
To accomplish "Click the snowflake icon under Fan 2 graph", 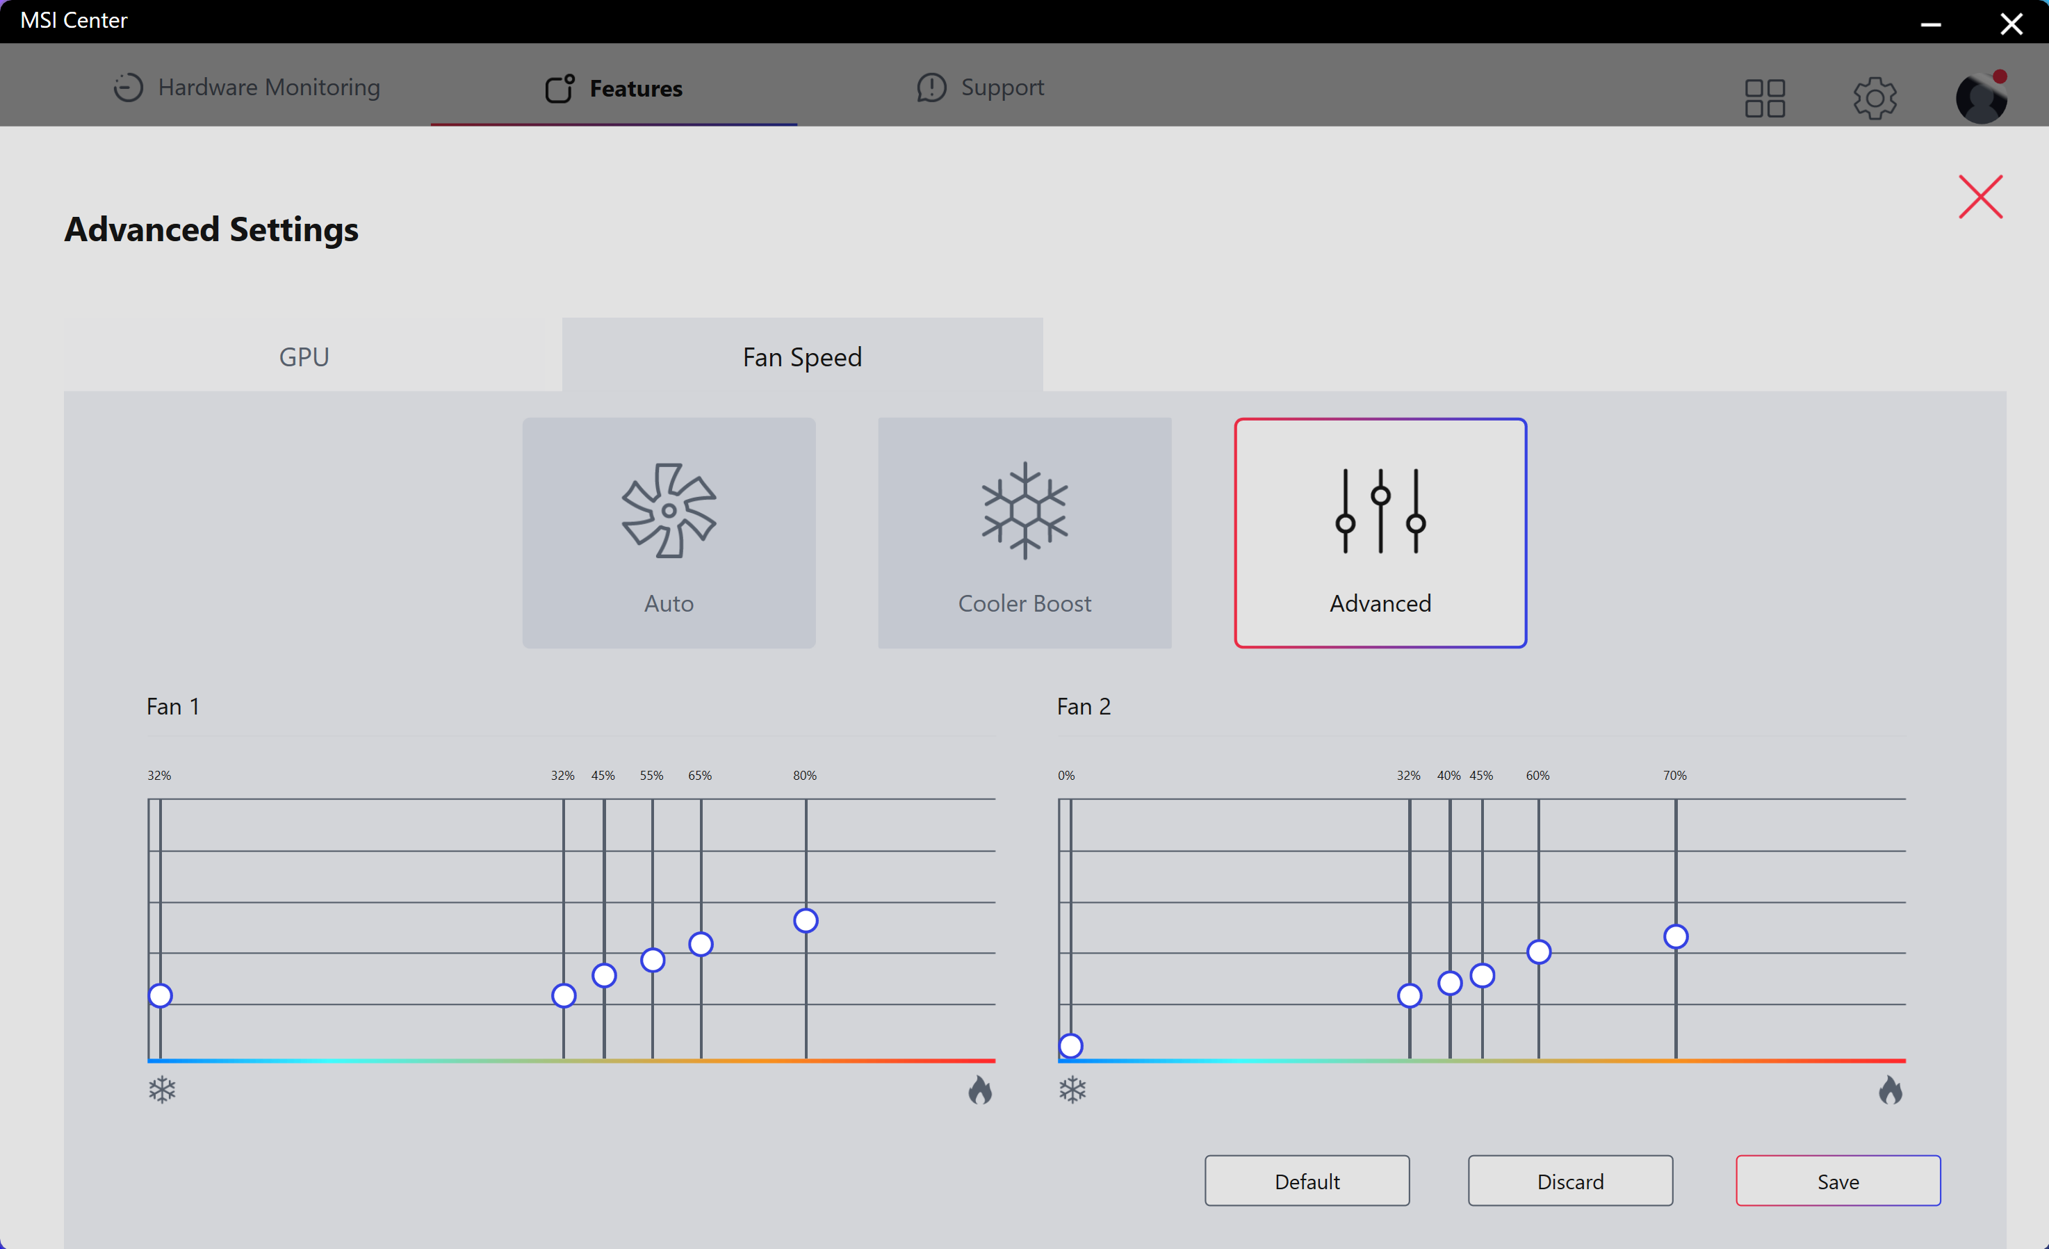I will pos(1072,1089).
